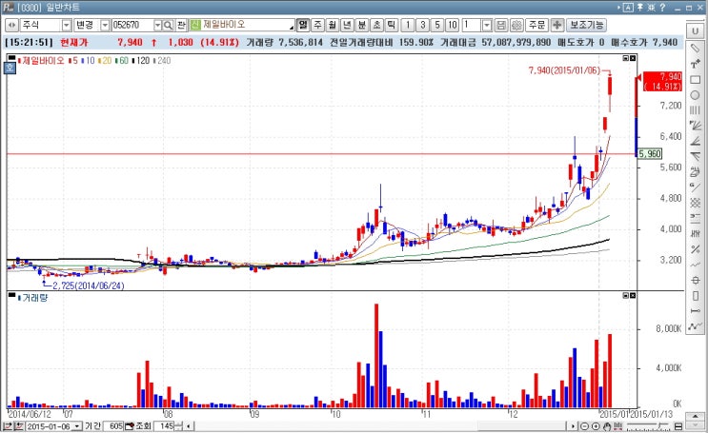Click the 기간 period input field showing 605
Image resolution: width=708 pixels, height=433 pixels.
click(x=113, y=426)
